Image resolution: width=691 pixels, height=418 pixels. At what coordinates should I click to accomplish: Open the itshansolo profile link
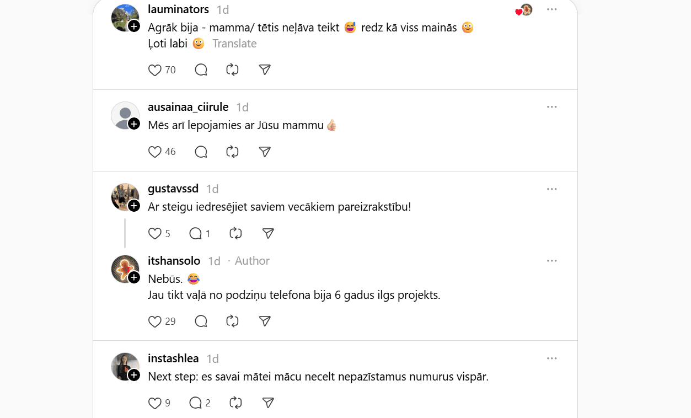pyautogui.click(x=174, y=261)
